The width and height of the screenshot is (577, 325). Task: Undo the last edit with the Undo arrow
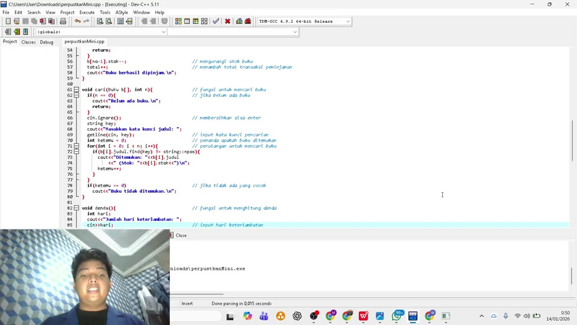(x=78, y=21)
